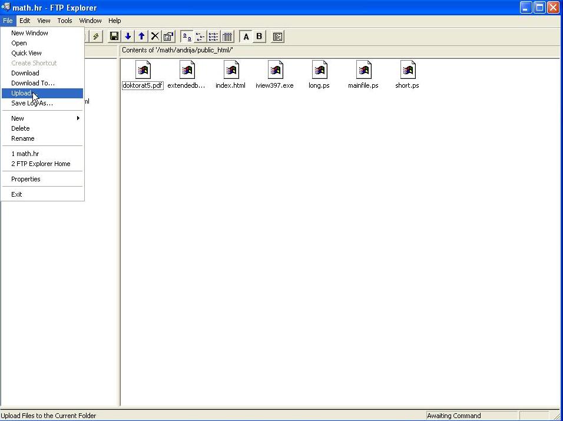Switch to details view in the toolbar
This screenshot has width=563, height=421.
227,37
